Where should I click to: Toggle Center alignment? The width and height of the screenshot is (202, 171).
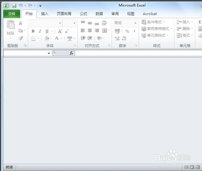tap(90, 30)
